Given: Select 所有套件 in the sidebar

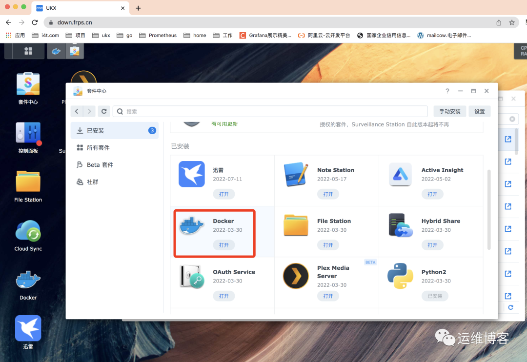Looking at the screenshot, I should [115, 147].
